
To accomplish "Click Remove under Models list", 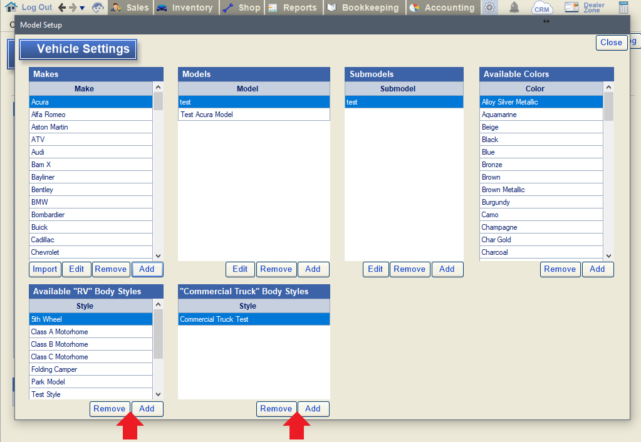I will pyautogui.click(x=276, y=269).
